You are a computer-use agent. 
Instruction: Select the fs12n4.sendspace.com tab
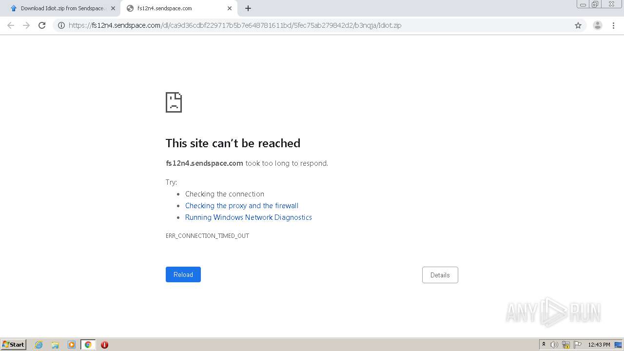179,8
